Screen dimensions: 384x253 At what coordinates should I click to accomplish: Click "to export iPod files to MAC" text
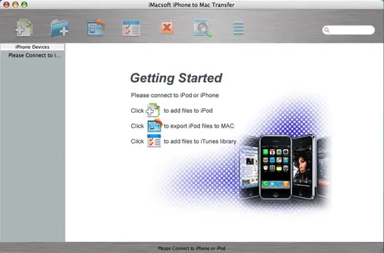199,126
